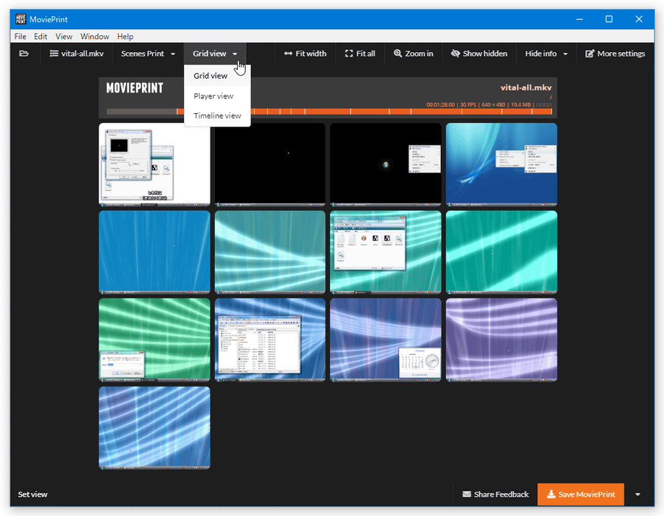Click the Fit width toolbar button

[x=305, y=54]
